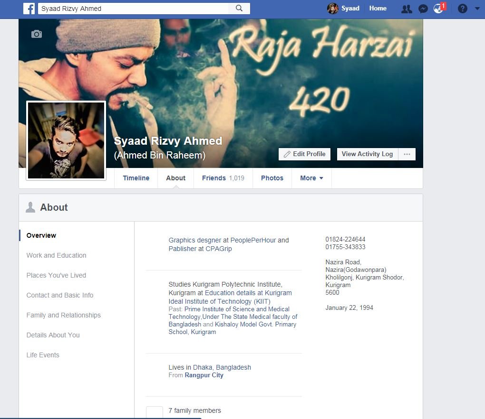Switch to the Timeline tab
485x419 pixels.
pyautogui.click(x=136, y=178)
